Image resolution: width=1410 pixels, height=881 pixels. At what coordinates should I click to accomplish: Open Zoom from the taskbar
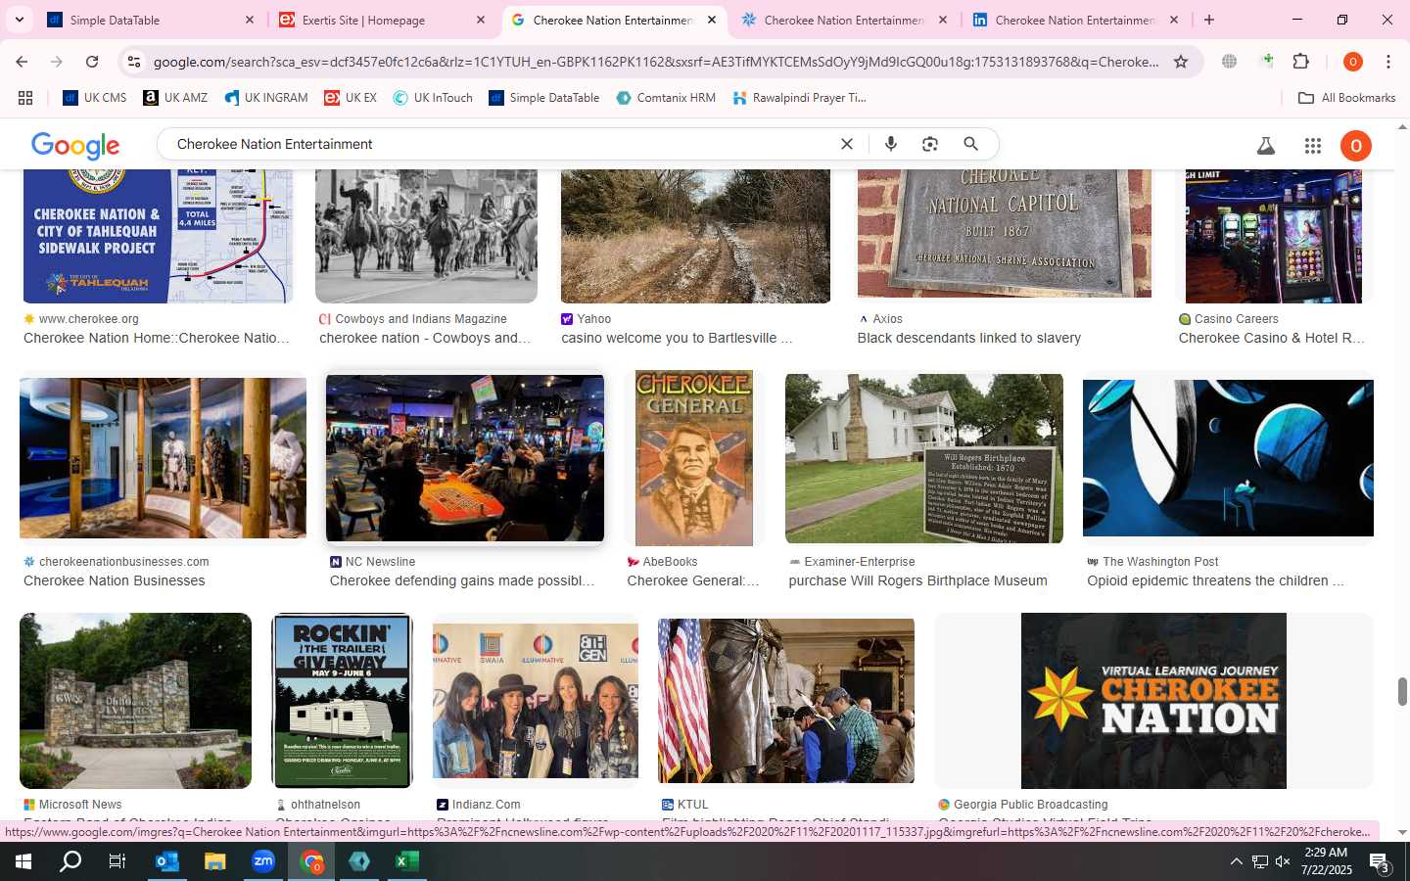[263, 861]
